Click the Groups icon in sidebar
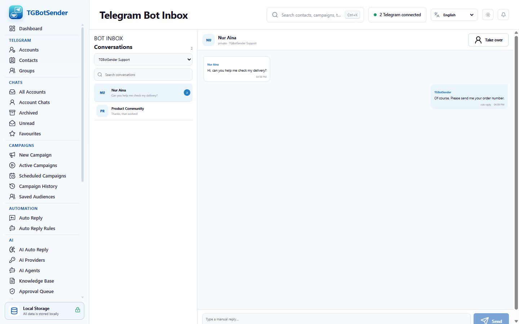 [x=12, y=71]
